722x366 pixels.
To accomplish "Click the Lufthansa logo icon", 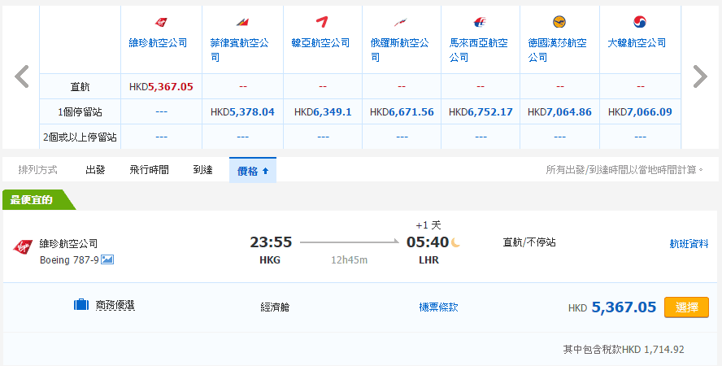I will coord(559,22).
